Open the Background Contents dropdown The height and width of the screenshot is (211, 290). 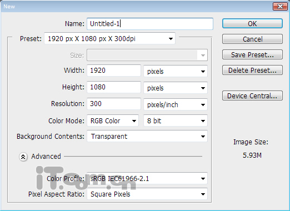pyautogui.click(x=147, y=136)
